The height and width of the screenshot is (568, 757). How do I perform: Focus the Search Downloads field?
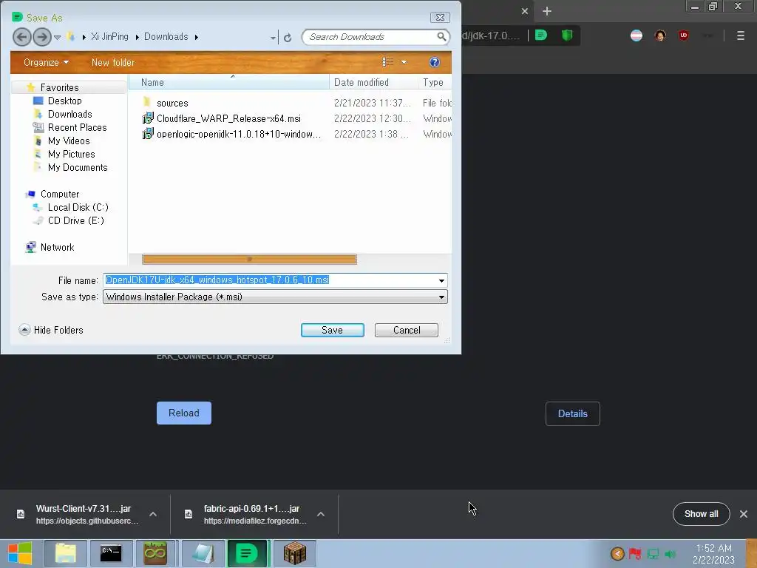coord(370,37)
